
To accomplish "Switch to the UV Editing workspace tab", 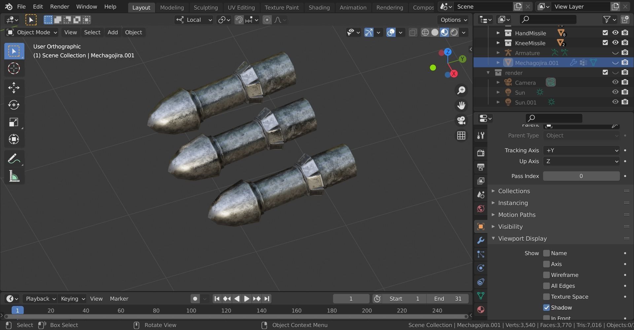I will [241, 7].
